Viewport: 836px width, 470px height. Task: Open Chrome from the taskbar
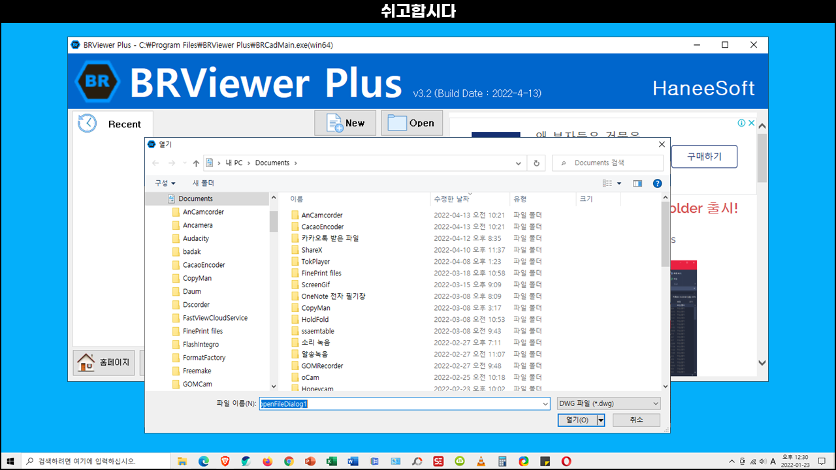pyautogui.click(x=289, y=461)
